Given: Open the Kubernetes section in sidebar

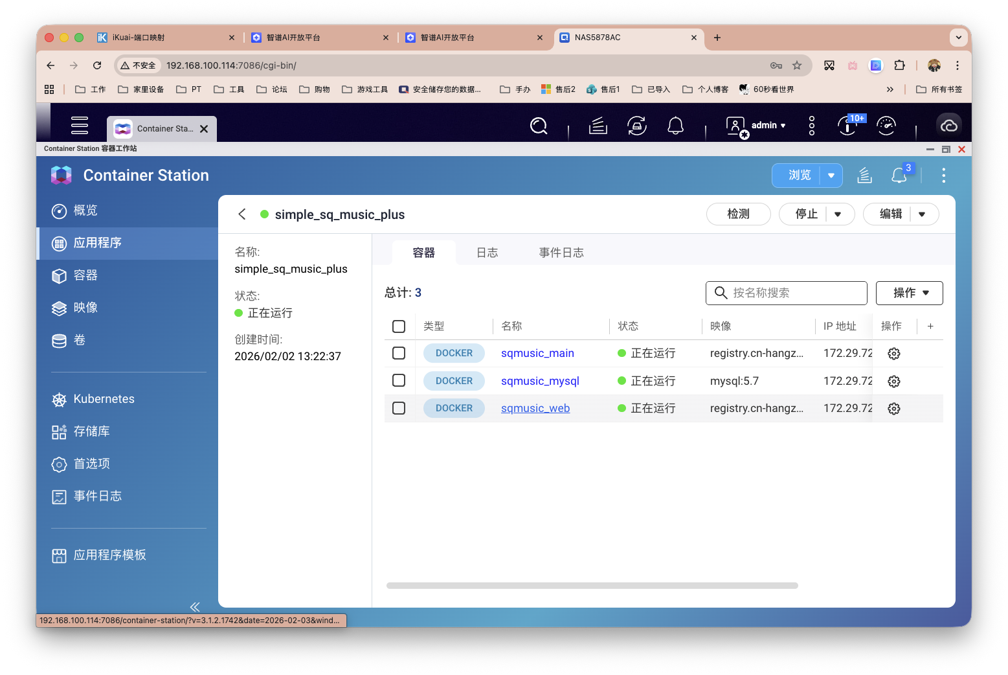Looking at the screenshot, I should 104,399.
